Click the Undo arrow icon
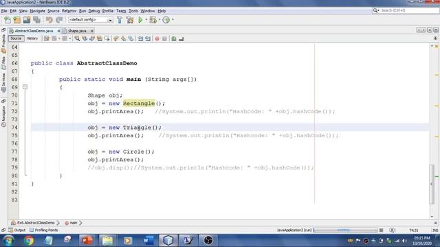The image size is (440, 247). pyautogui.click(x=49, y=20)
